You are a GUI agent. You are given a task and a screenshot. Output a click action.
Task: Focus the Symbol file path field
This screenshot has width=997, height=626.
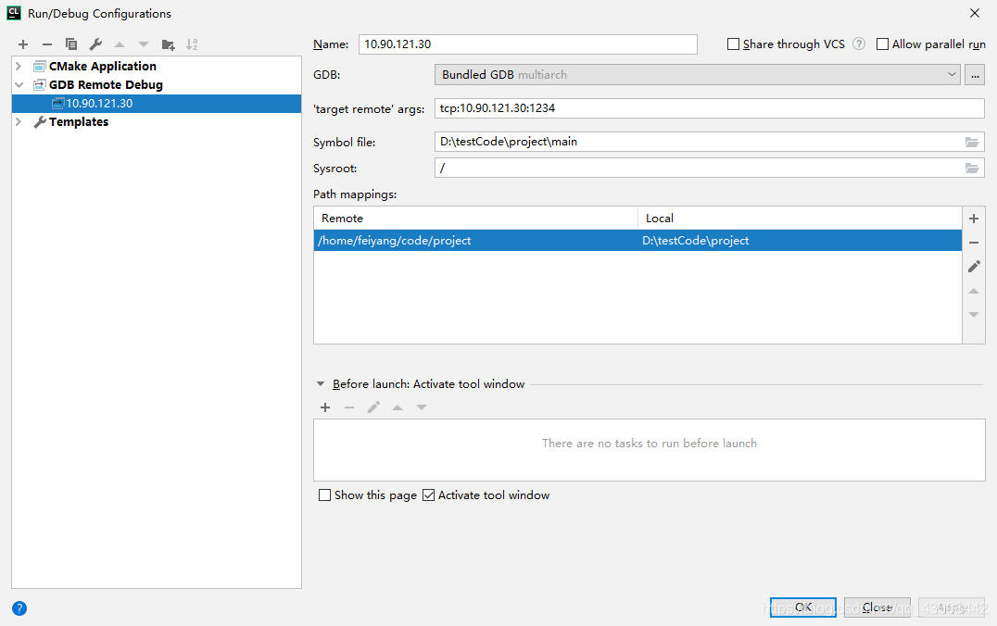click(698, 142)
